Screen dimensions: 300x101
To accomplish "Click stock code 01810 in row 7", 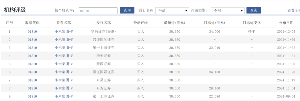I will (x=32, y=80).
